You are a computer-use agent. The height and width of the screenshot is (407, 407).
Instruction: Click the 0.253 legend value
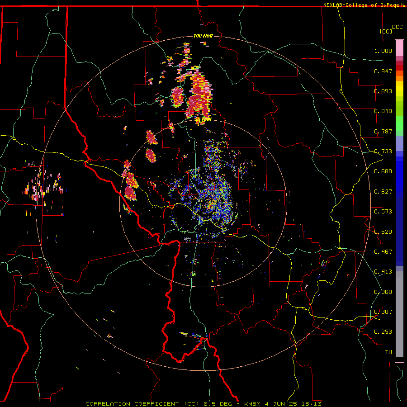(383, 332)
